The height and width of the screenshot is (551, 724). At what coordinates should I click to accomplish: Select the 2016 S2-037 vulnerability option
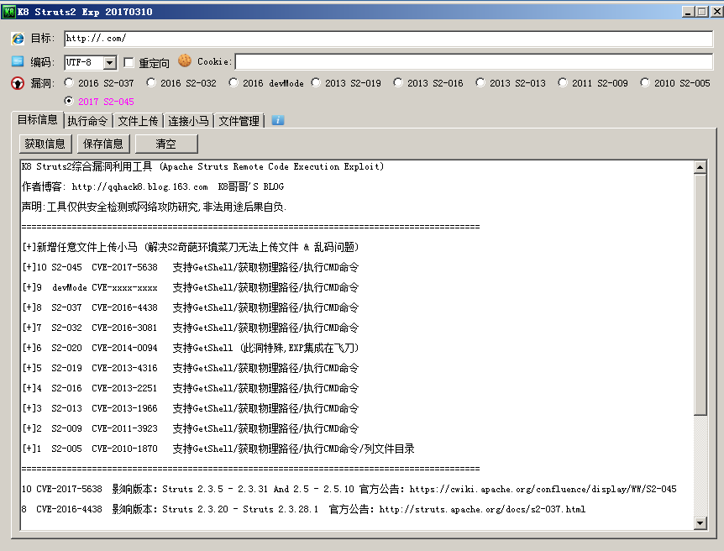coord(69,82)
